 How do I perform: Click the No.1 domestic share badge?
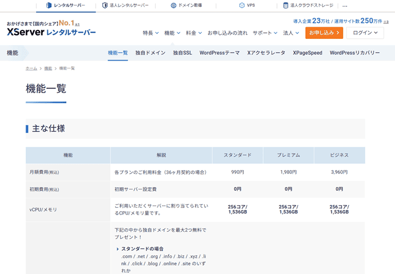[68, 24]
